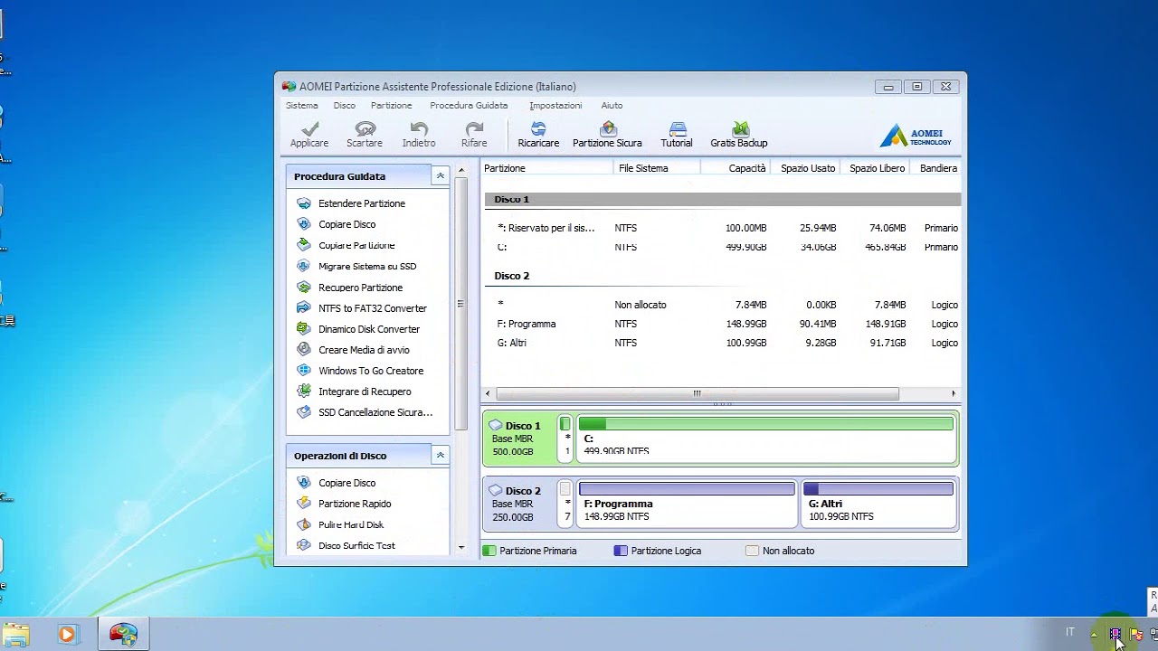Screen dimensions: 1158x651
Task: Select the Disco 1 group header
Action: pyautogui.click(x=721, y=199)
